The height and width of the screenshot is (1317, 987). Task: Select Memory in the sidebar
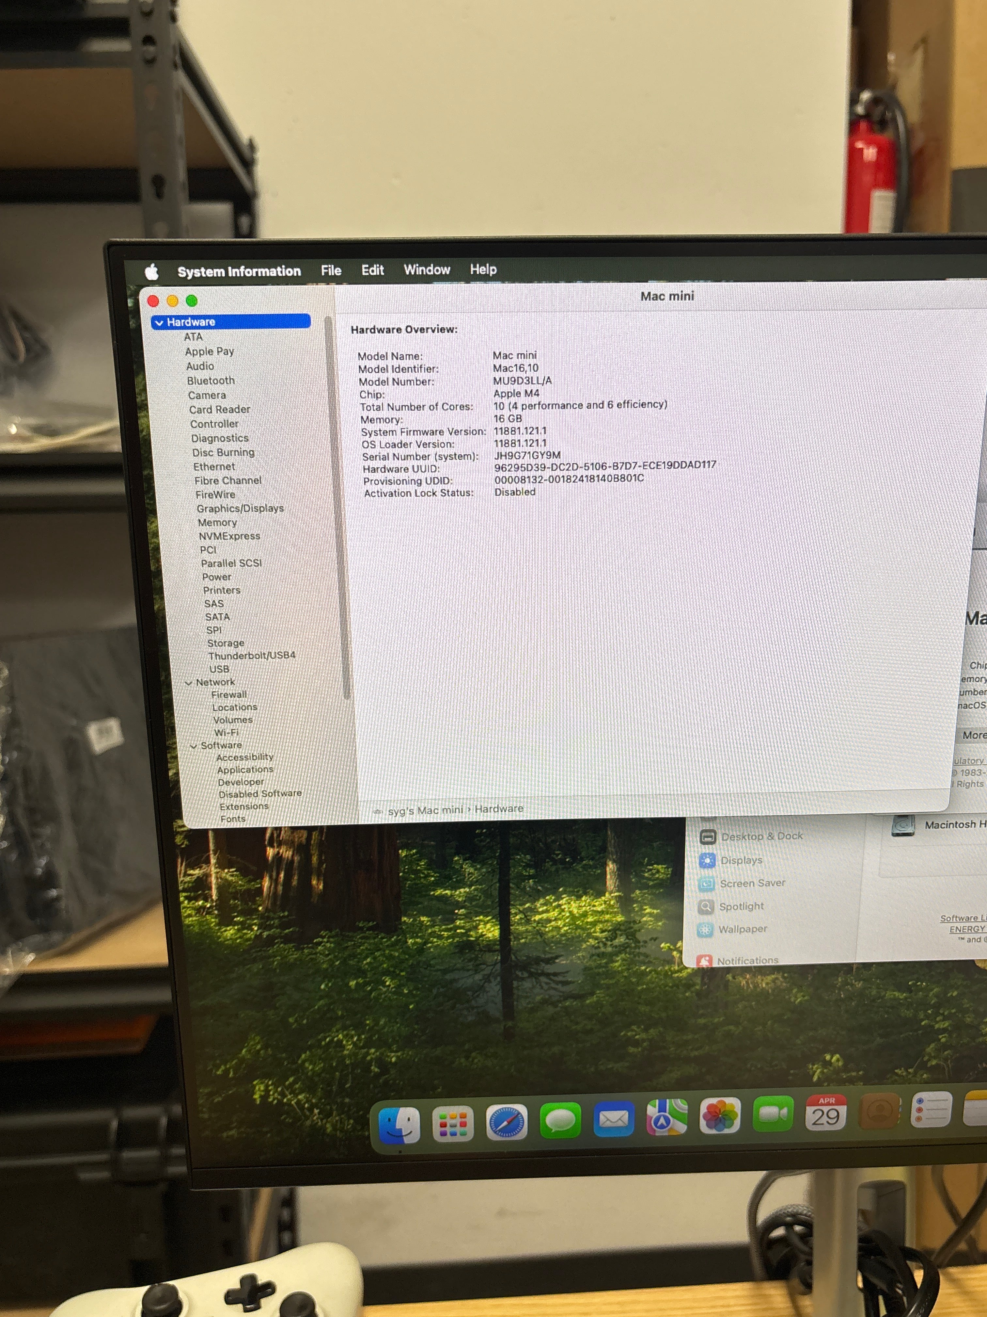click(x=217, y=523)
